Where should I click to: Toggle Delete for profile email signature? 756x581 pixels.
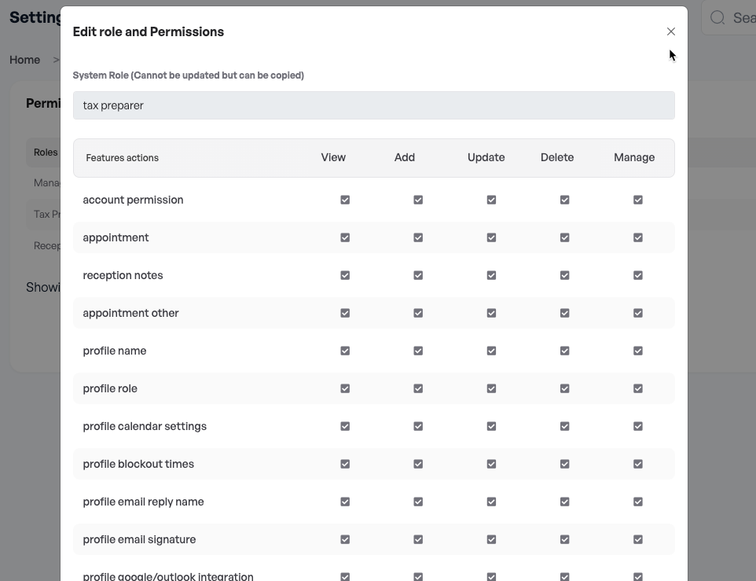pos(564,539)
